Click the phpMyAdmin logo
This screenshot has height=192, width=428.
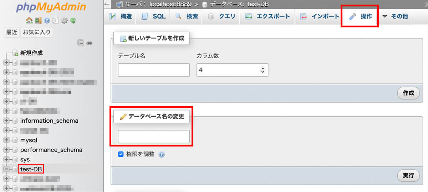[x=52, y=7]
